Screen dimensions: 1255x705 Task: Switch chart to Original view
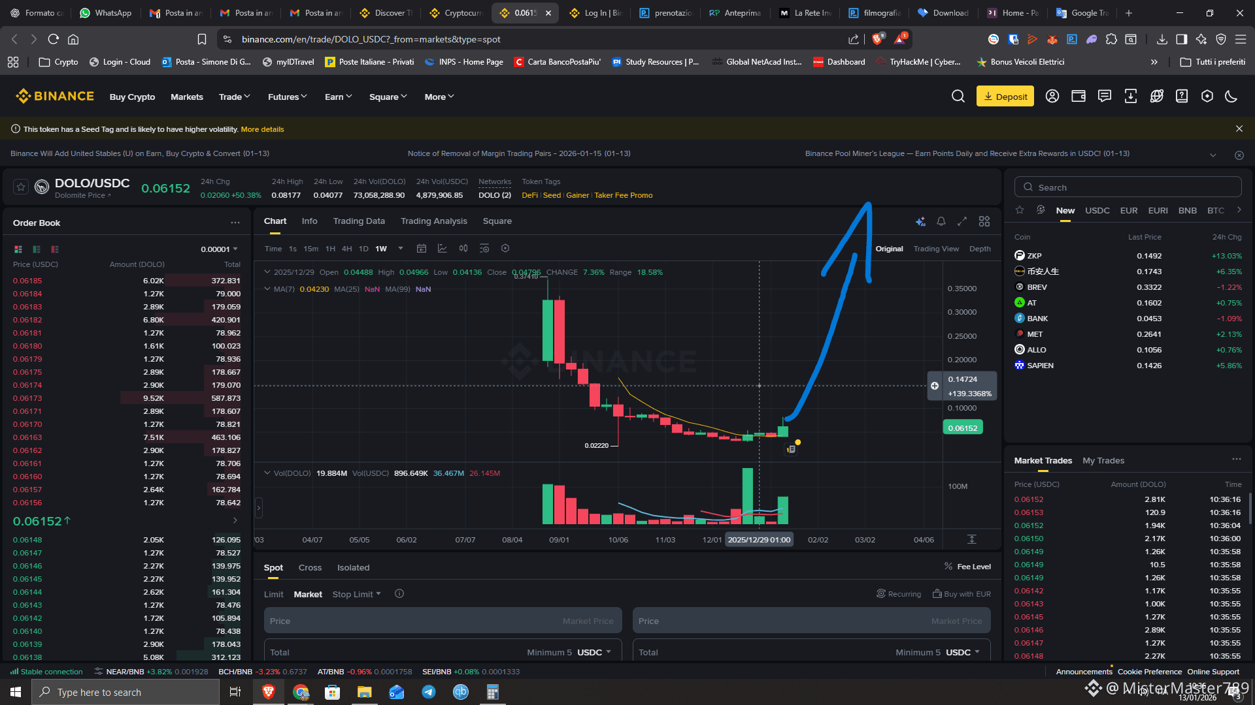coord(890,249)
